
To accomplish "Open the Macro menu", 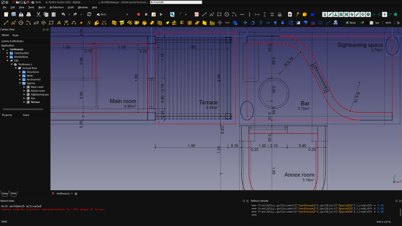I will (x=42, y=8).
